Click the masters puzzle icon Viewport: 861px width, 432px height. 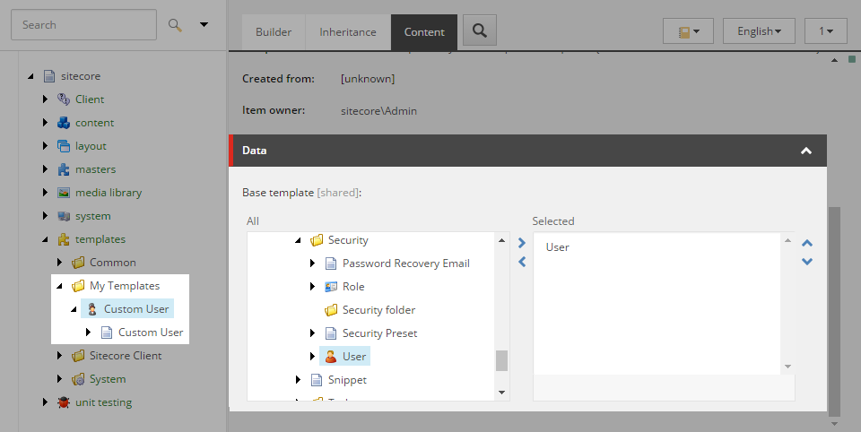click(x=64, y=169)
